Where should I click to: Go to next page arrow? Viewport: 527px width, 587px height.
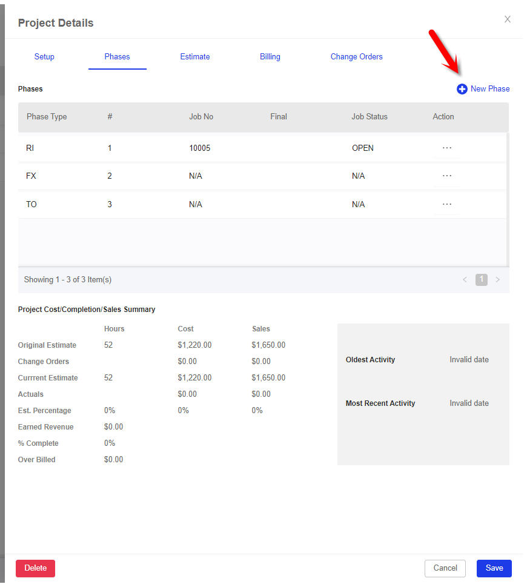click(x=498, y=280)
